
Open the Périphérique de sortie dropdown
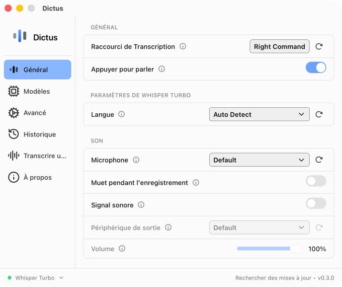click(x=260, y=228)
